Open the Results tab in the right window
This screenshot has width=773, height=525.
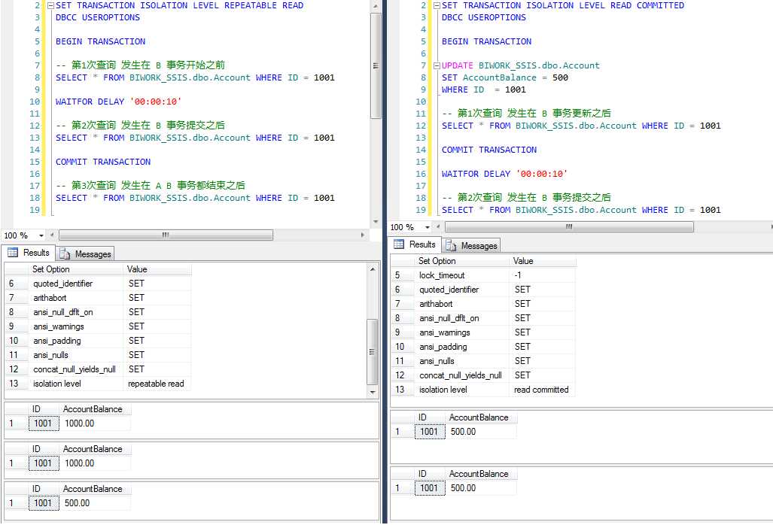[415, 244]
